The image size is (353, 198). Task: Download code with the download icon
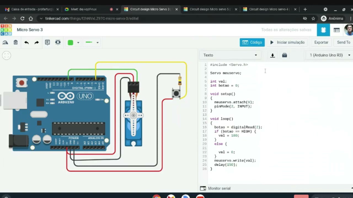pos(272,55)
